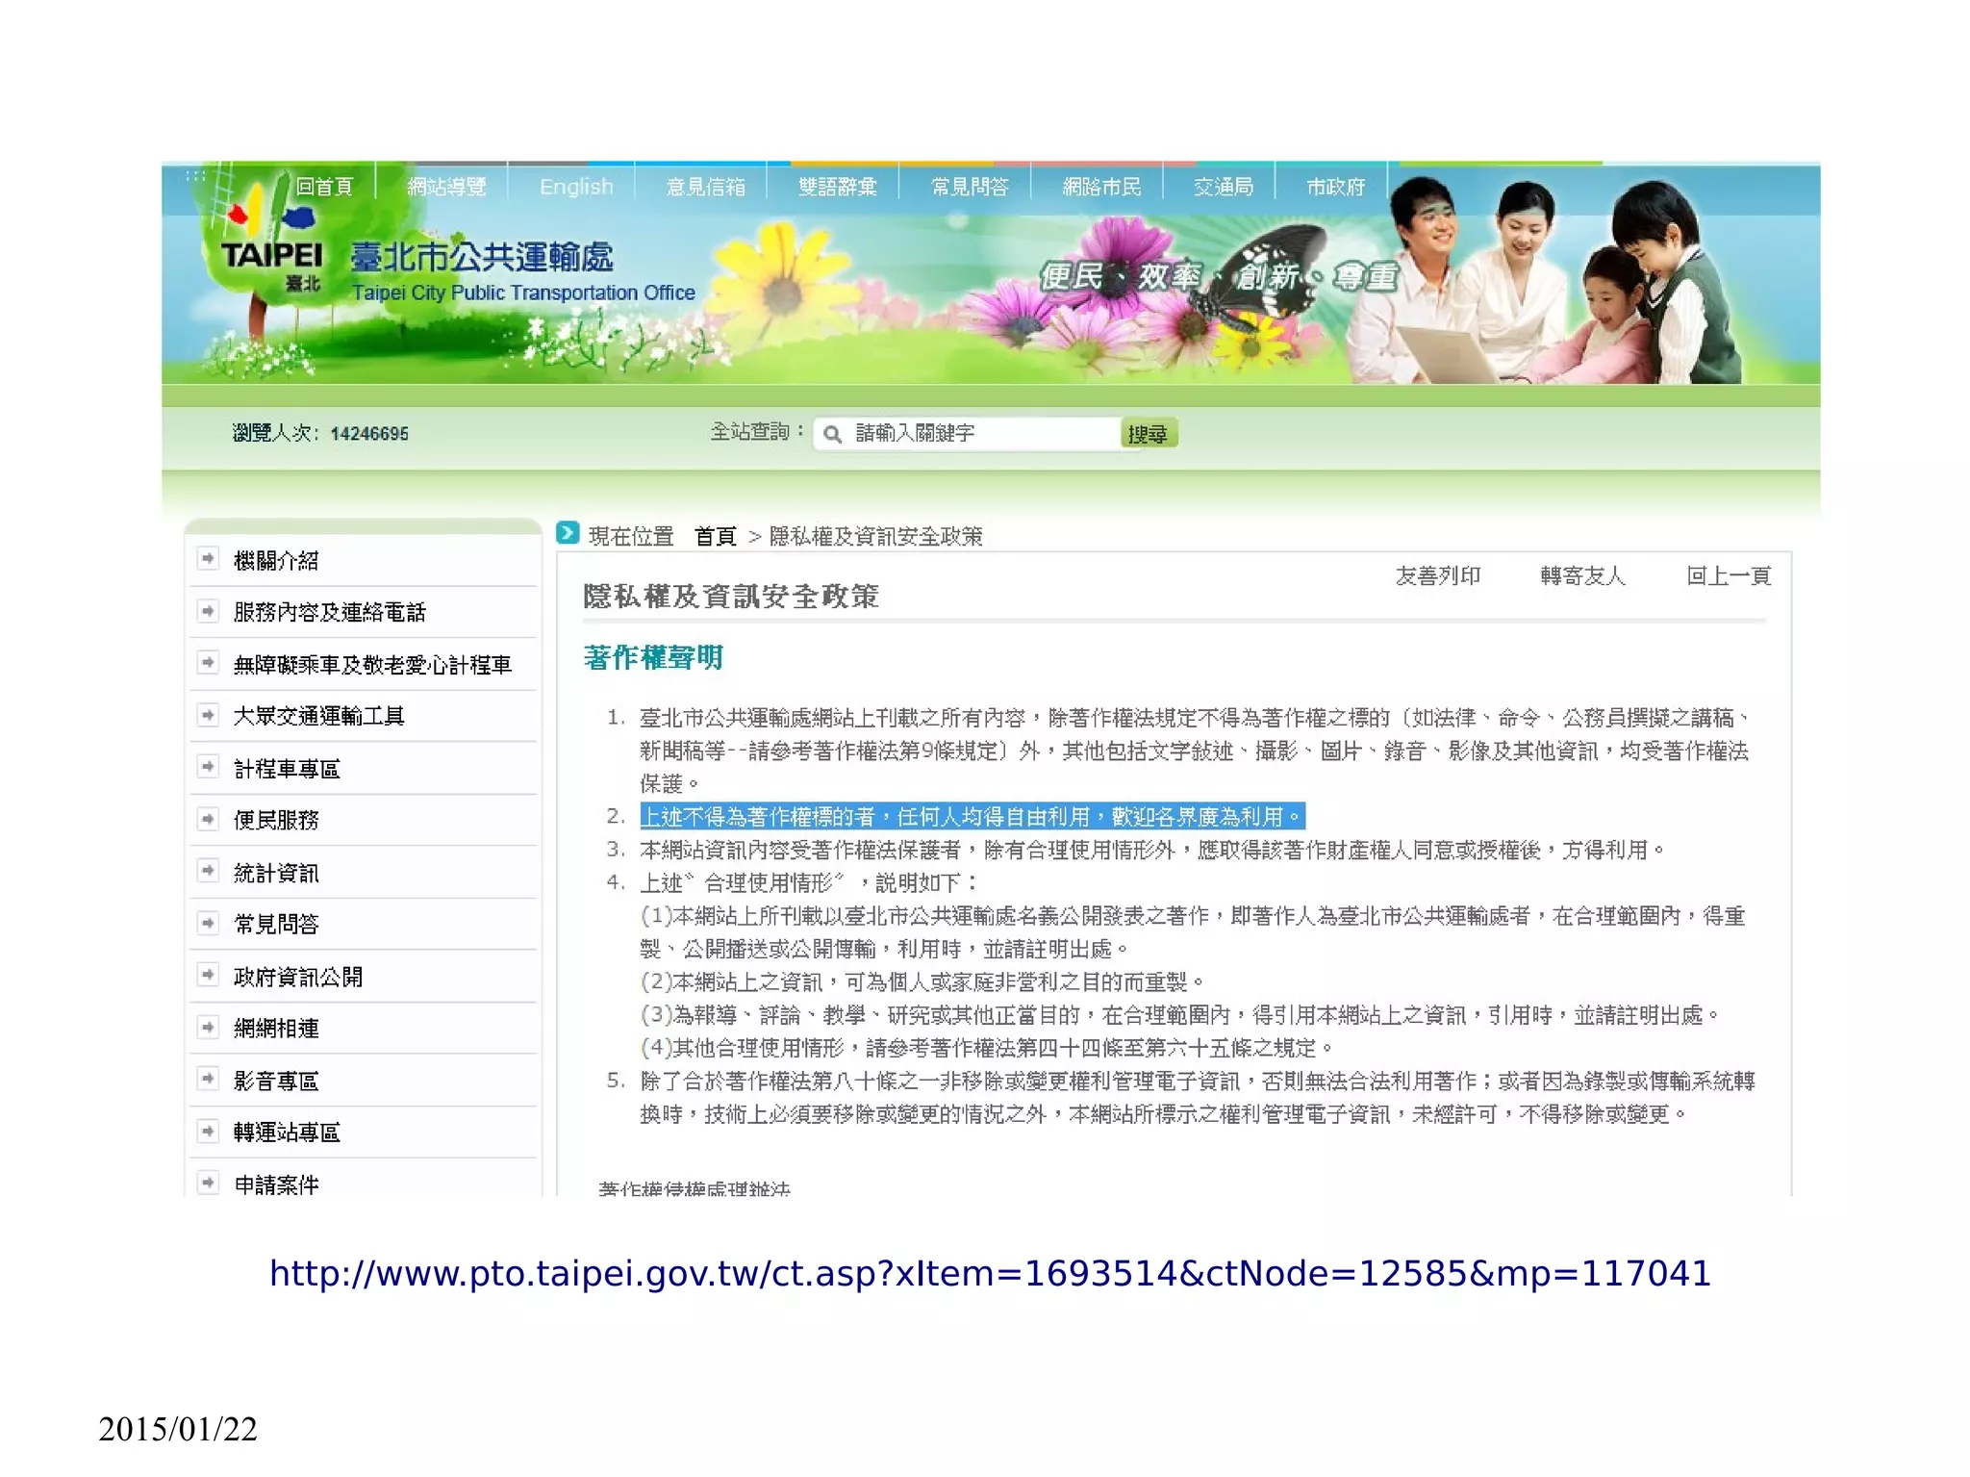Viewport: 1970px width, 1477px height.
Task: Open 市政府 in top navigation
Action: [1335, 187]
